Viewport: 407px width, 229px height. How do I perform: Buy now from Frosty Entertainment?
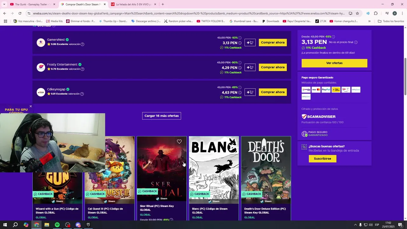click(x=273, y=67)
